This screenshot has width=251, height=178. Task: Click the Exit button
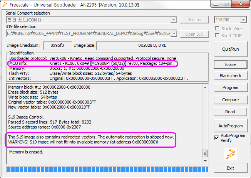(x=231, y=168)
